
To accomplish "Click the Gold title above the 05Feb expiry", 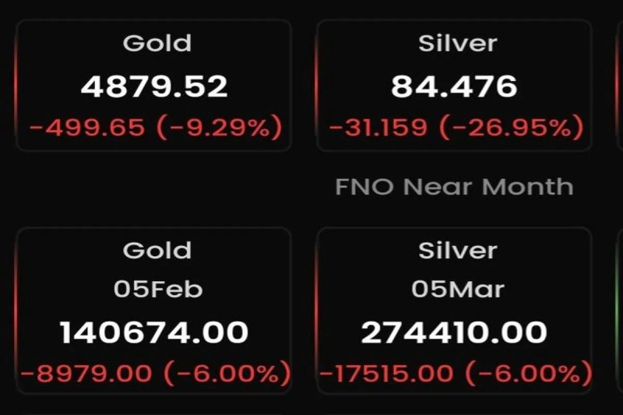I will tap(157, 250).
